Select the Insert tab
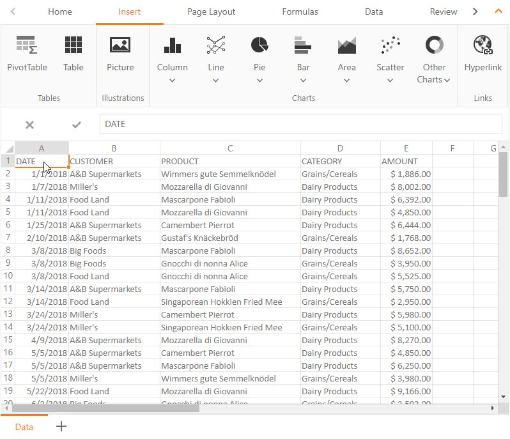Viewport: 510px width, 439px height. click(130, 12)
